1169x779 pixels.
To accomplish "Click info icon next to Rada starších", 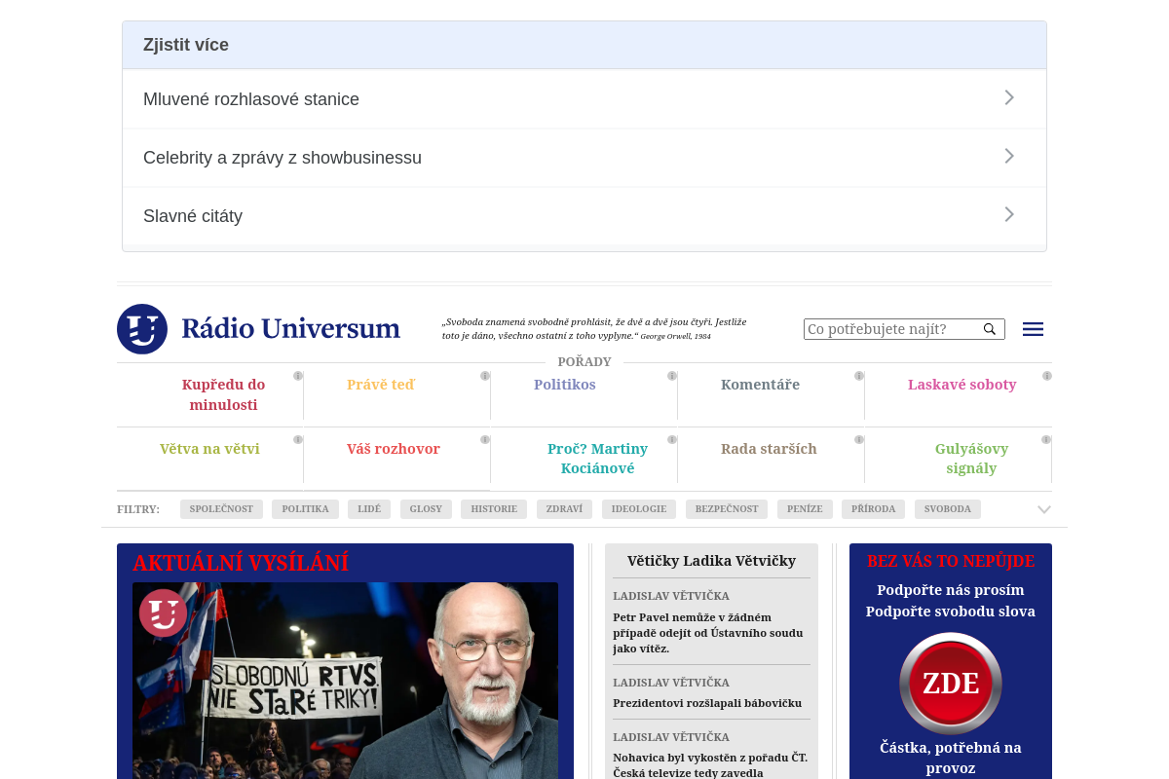I will (859, 439).
